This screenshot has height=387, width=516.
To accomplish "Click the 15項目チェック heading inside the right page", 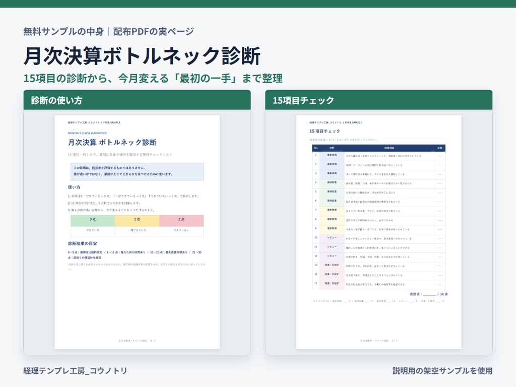I will tap(325, 131).
